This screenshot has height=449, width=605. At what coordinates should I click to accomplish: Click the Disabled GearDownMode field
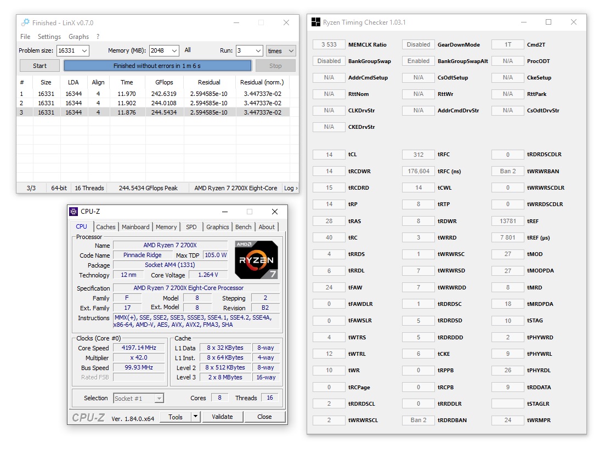(419, 44)
